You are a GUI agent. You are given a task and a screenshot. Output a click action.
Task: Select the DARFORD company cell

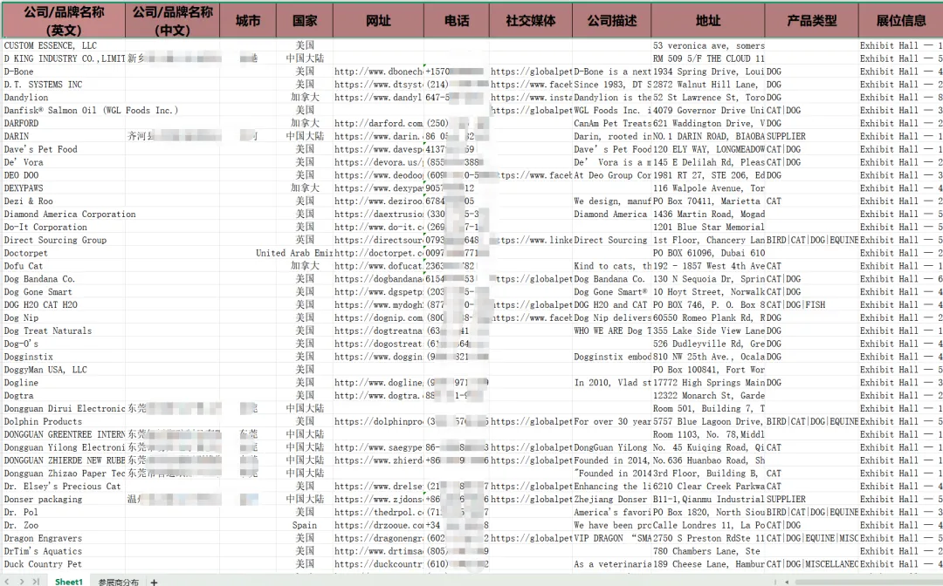coord(64,123)
